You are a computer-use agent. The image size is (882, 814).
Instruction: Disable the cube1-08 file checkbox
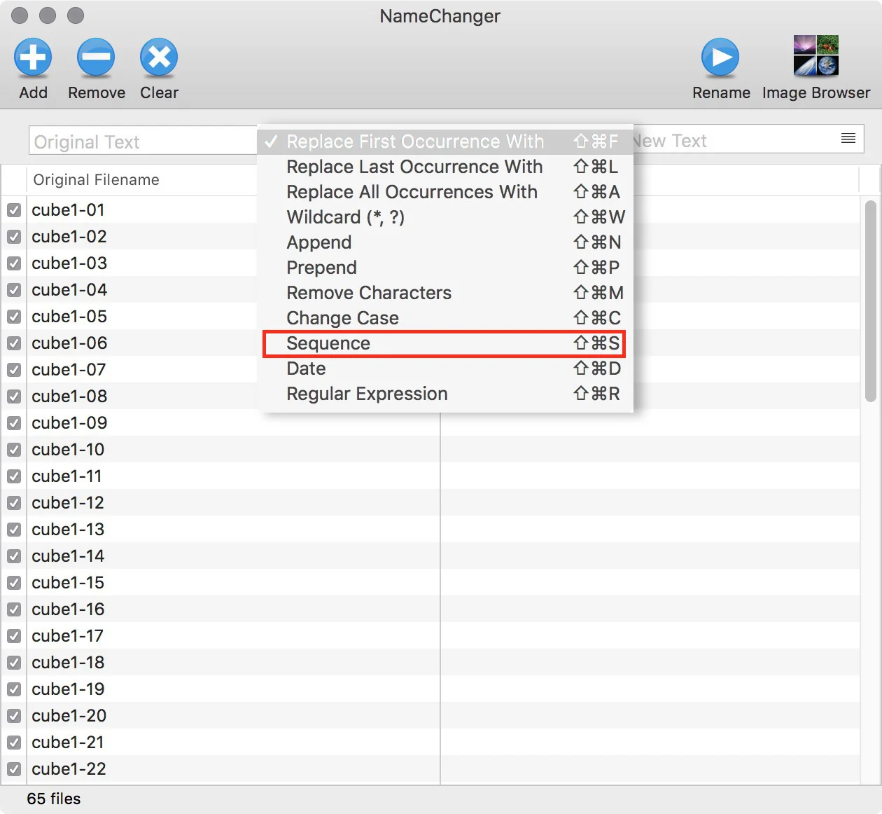(14, 396)
